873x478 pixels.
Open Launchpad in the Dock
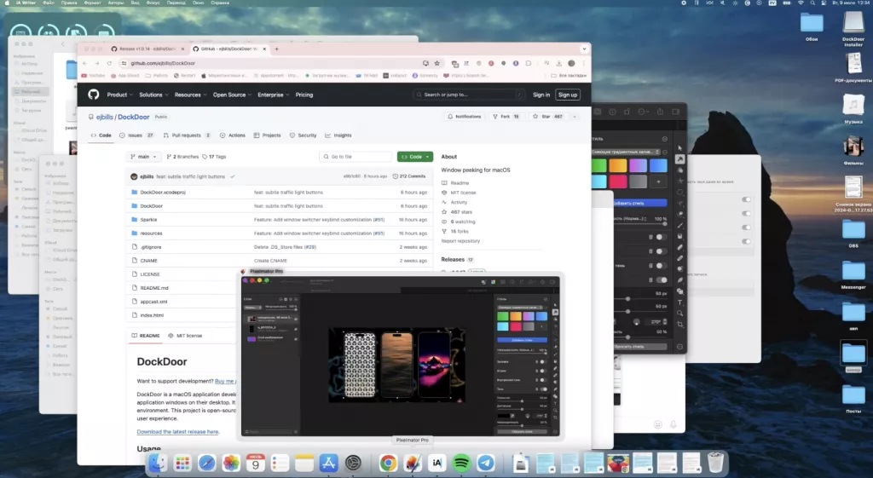[x=182, y=463]
